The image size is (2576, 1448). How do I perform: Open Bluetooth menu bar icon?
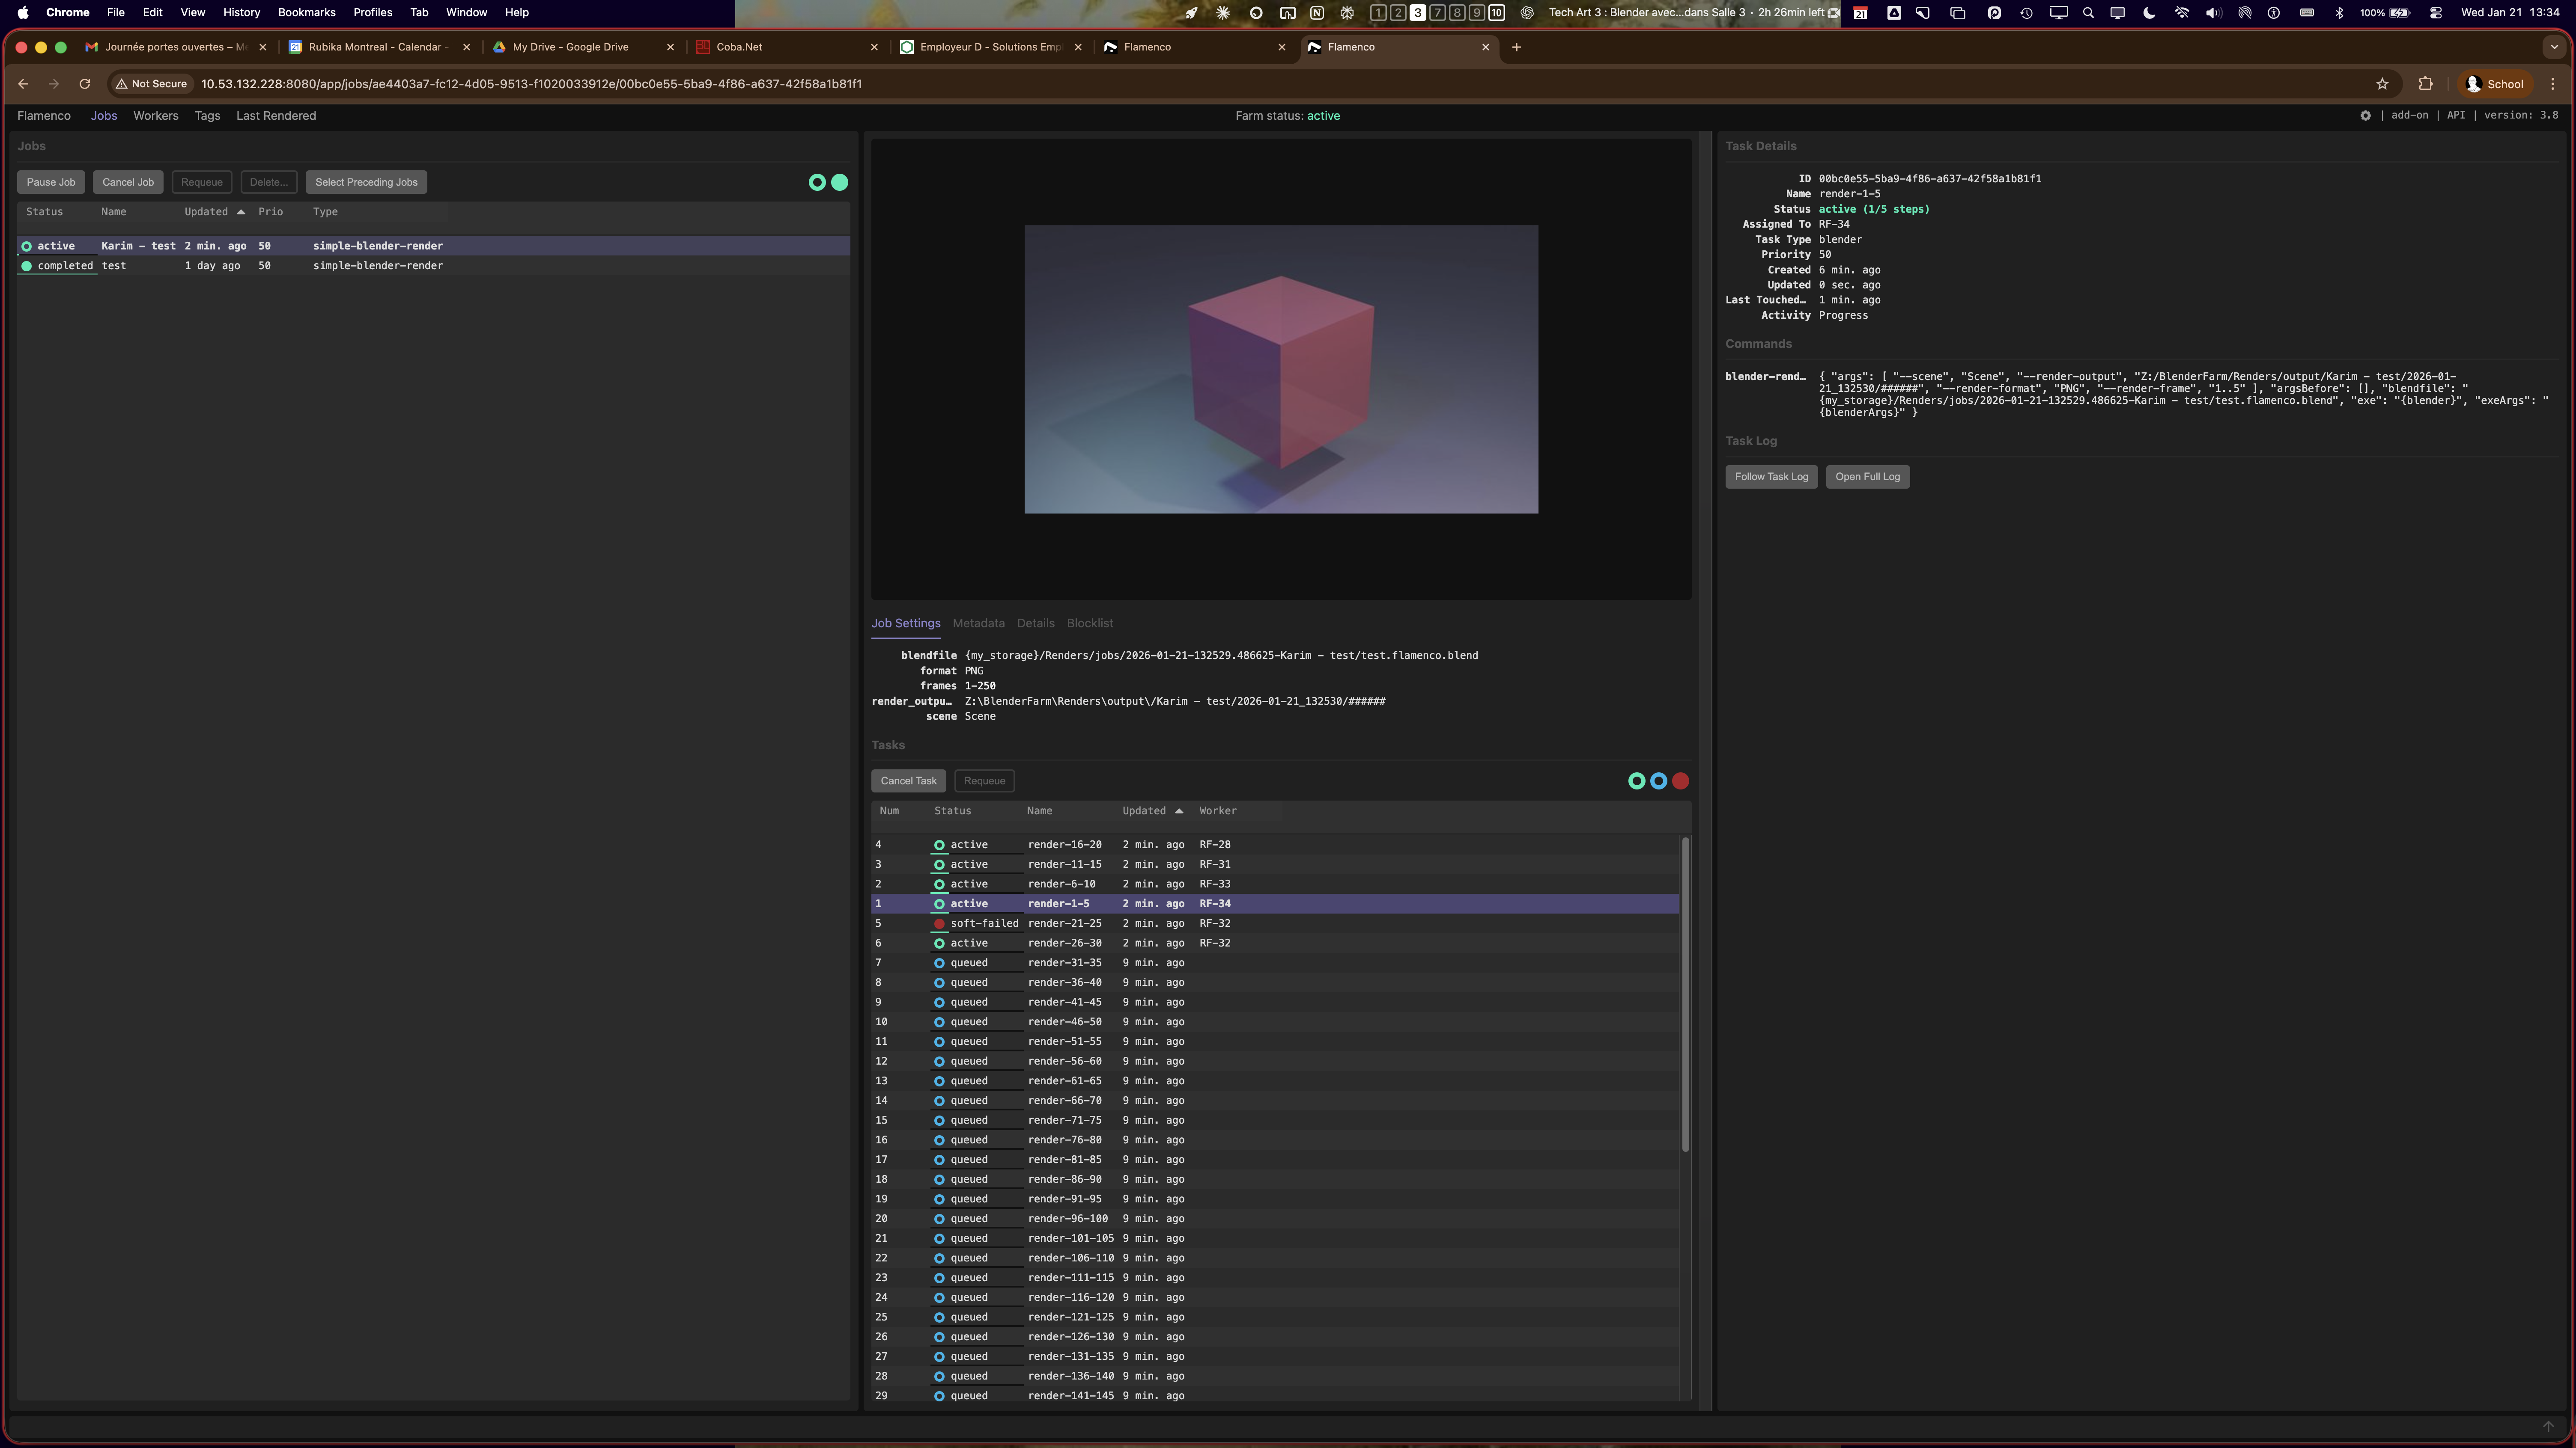[x=2339, y=13]
